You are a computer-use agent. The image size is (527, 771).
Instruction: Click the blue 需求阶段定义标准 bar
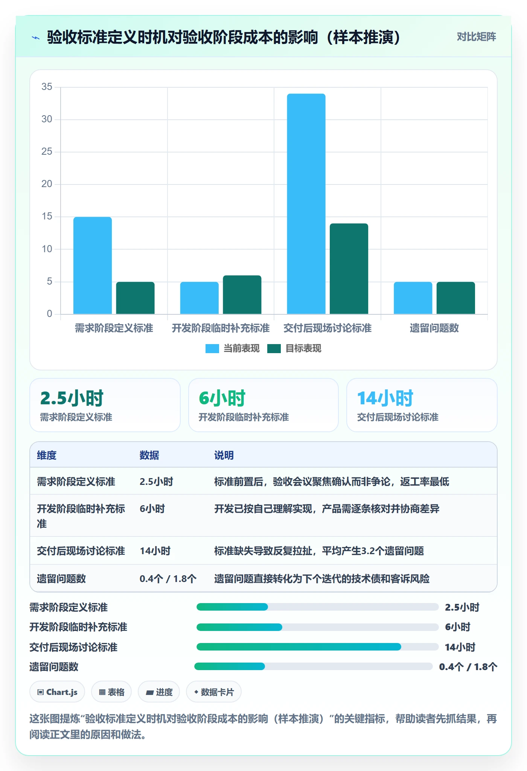93,265
